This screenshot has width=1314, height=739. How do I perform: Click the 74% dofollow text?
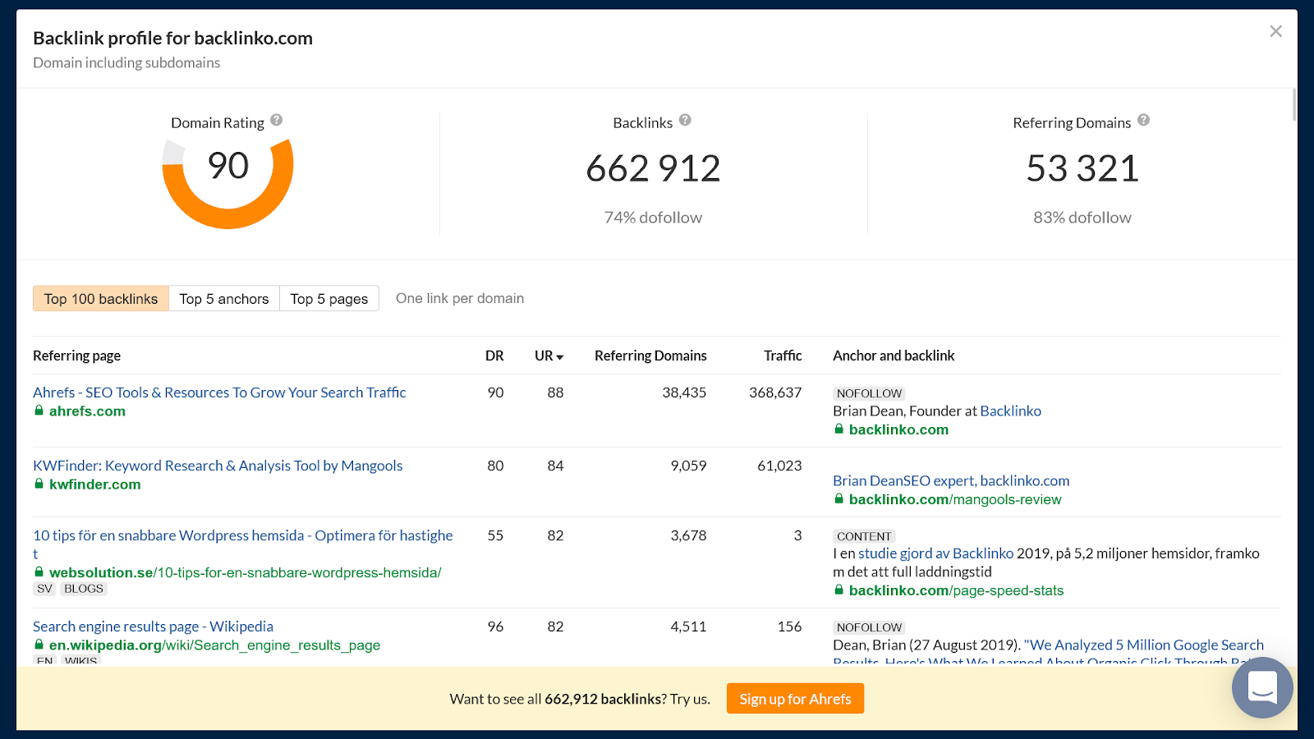[653, 218]
